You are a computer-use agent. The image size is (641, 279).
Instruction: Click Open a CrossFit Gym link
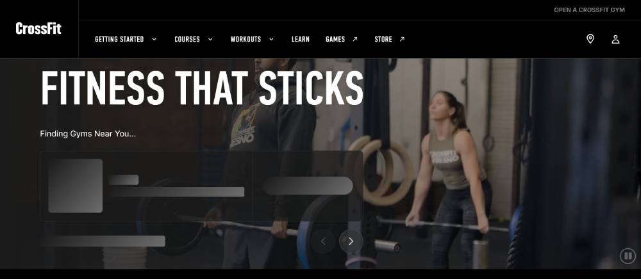589,10
